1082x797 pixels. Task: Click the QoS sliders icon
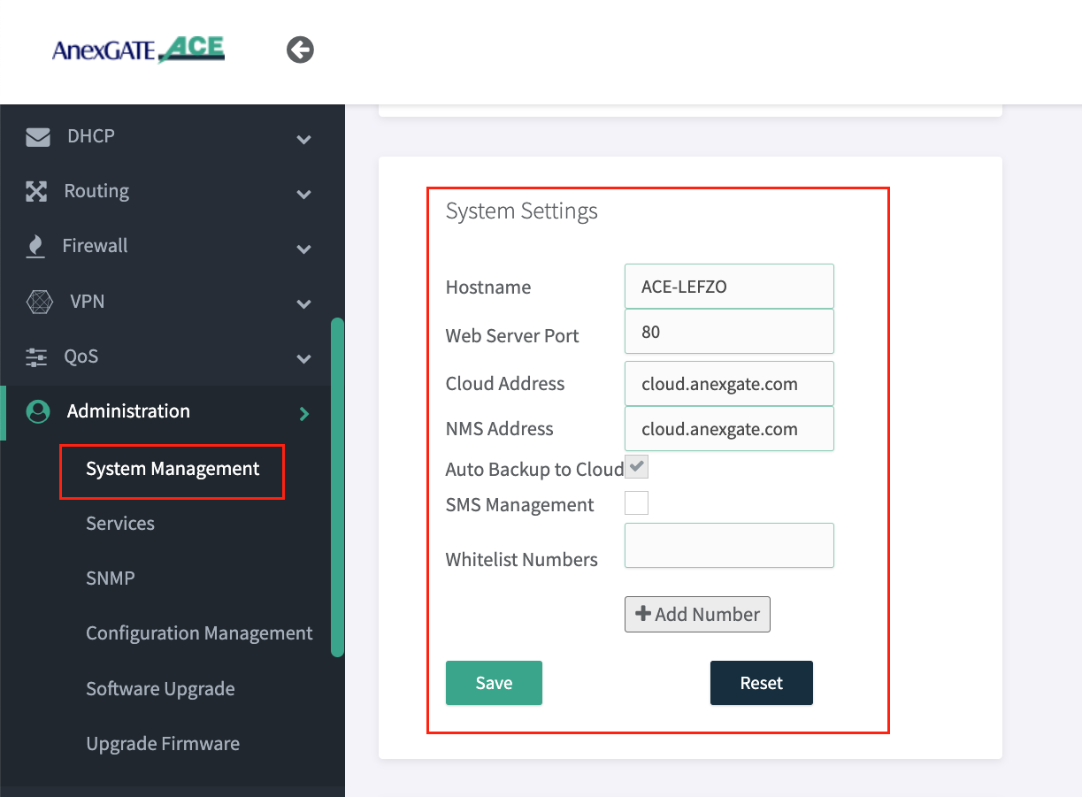[36, 357]
